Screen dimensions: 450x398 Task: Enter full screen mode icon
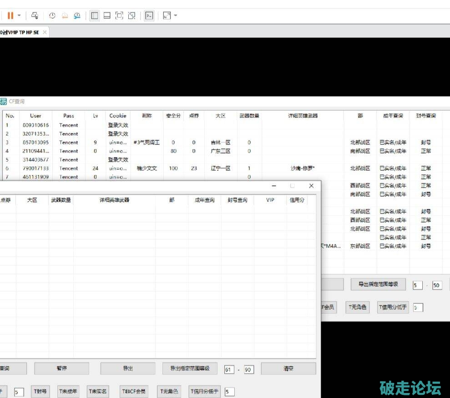point(119,15)
